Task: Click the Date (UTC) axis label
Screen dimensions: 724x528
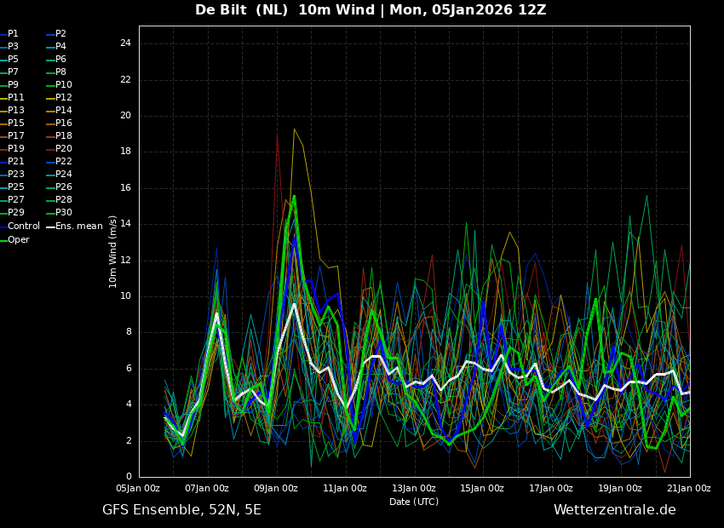Action: [x=414, y=502]
